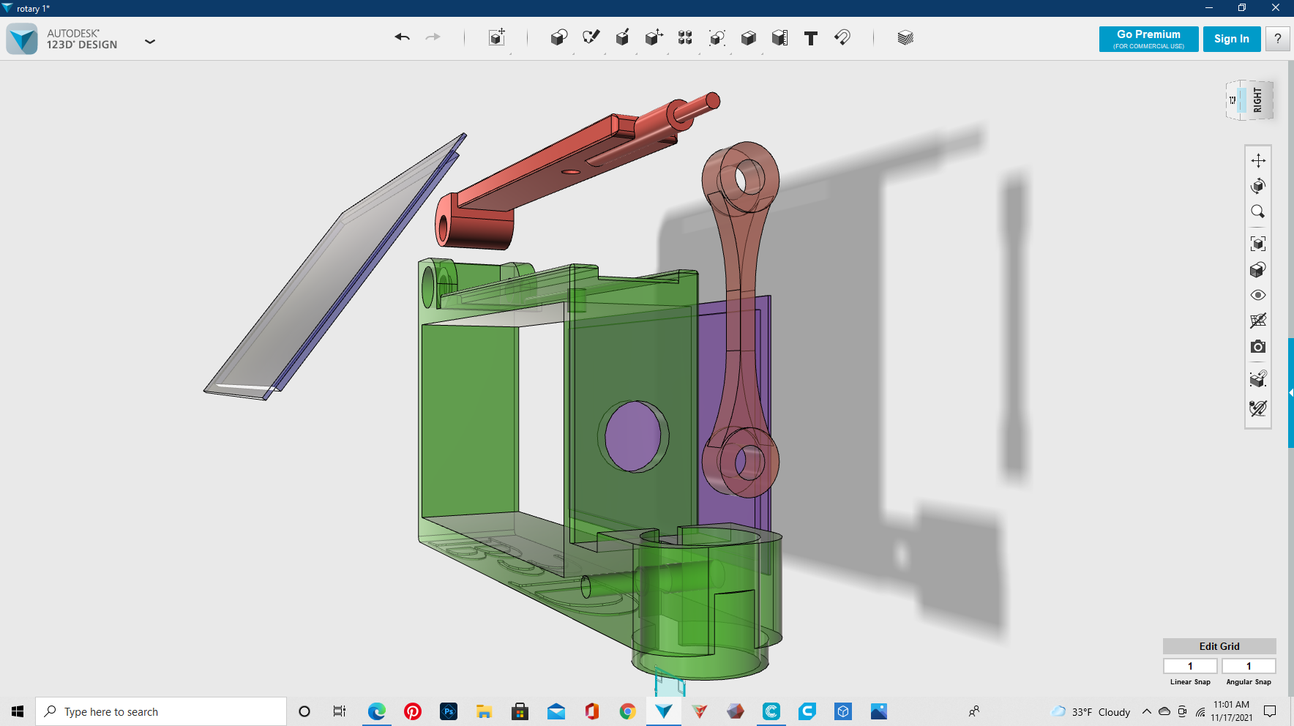Click the Undo arrow in the toolbar
The height and width of the screenshot is (726, 1294).
pos(402,37)
